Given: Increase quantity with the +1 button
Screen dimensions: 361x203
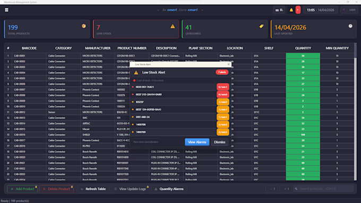Looking at the screenshot, I should 286,189.
